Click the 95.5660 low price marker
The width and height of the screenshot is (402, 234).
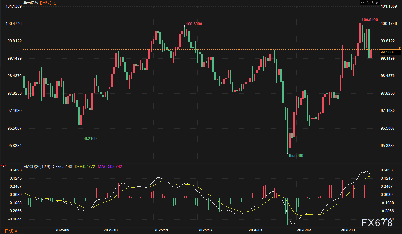pyautogui.click(x=296, y=155)
